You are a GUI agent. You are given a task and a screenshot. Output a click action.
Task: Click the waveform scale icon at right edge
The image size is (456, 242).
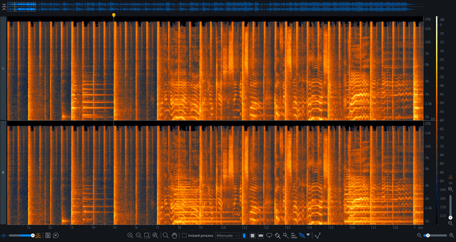click(451, 183)
